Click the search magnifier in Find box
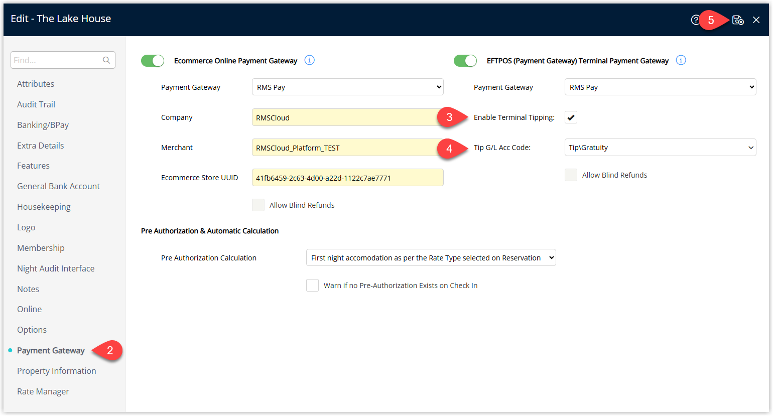Image resolution: width=773 pixels, height=416 pixels. point(106,60)
